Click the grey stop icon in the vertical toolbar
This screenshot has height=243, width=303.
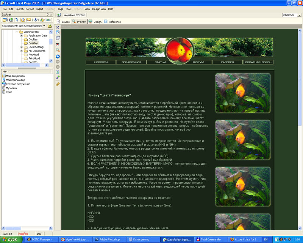click(58, 67)
